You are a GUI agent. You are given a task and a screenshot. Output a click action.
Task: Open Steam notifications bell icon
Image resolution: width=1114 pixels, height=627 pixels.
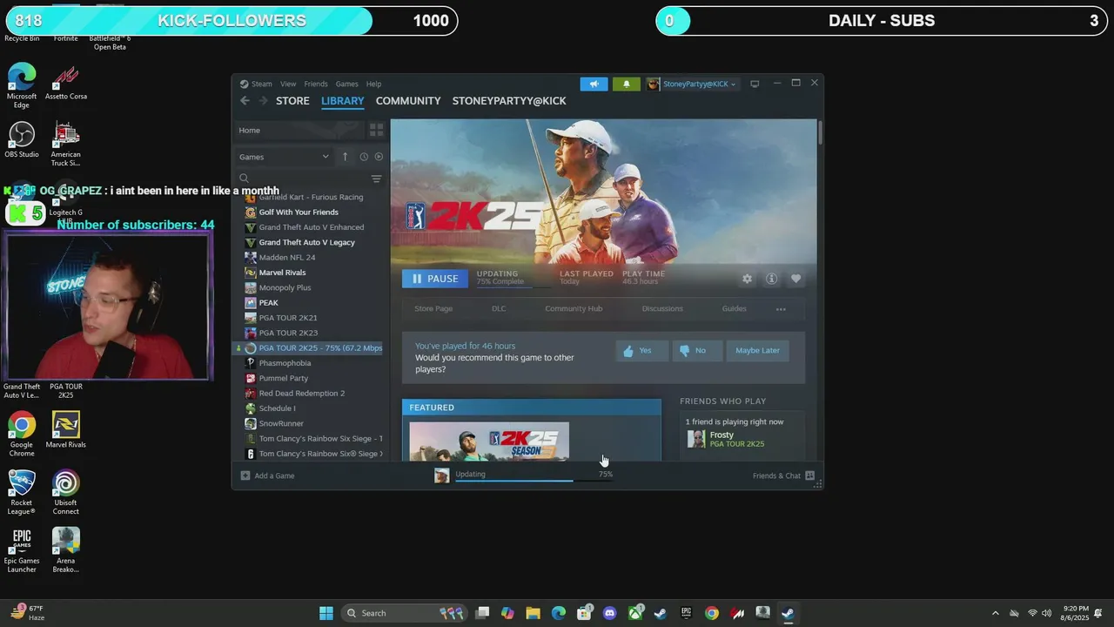pos(626,84)
